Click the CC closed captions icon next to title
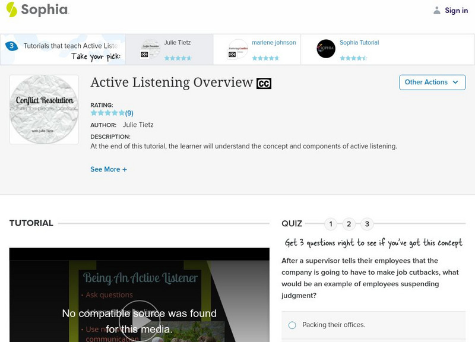 pyautogui.click(x=264, y=83)
